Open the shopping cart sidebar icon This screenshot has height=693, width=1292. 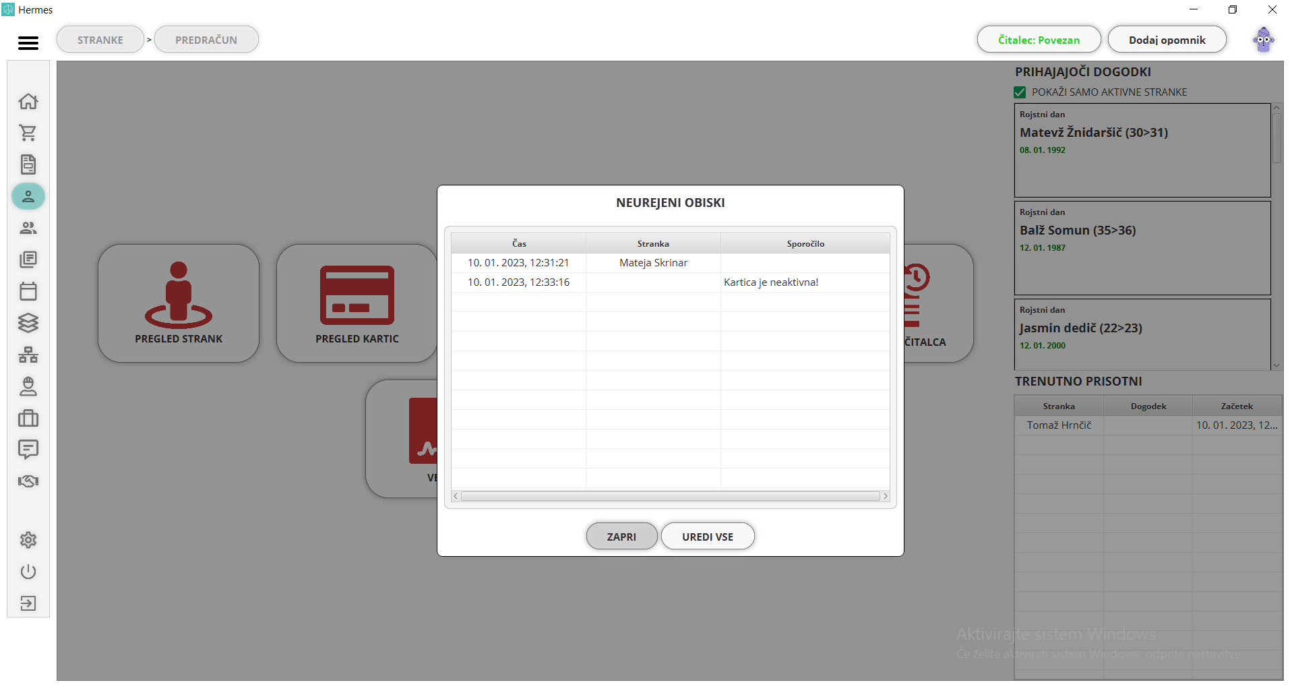click(x=28, y=133)
